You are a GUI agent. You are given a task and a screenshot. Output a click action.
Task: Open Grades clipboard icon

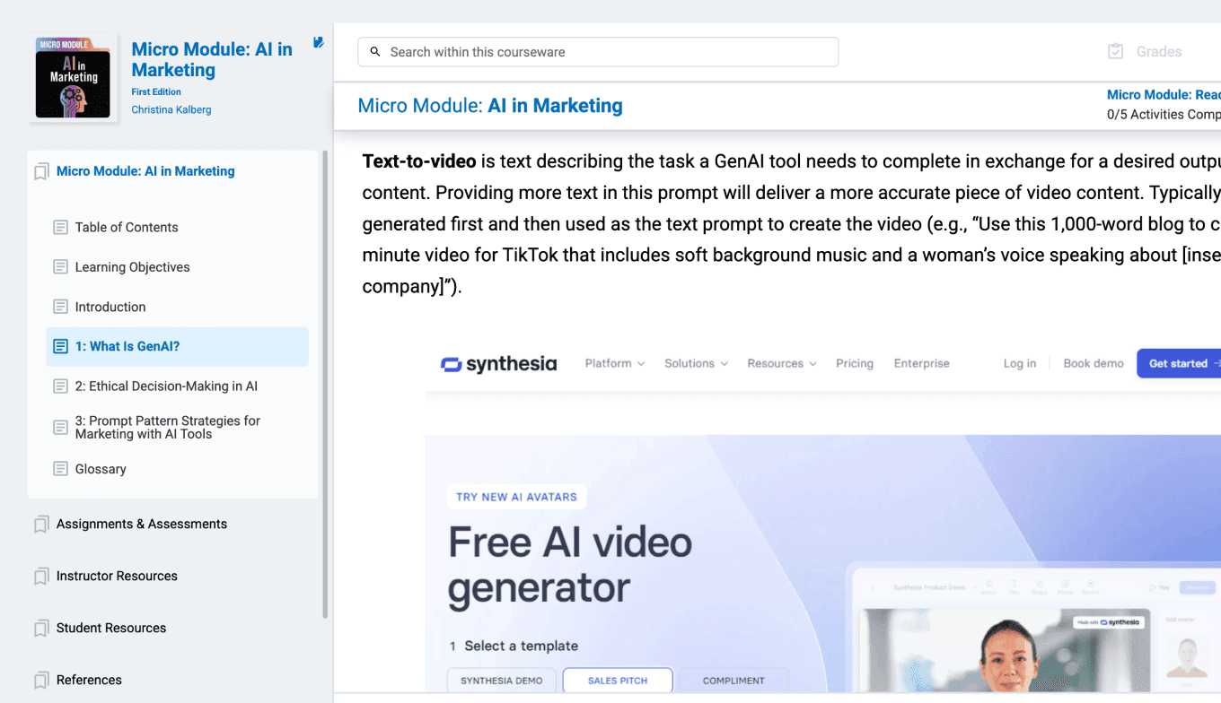click(x=1115, y=51)
